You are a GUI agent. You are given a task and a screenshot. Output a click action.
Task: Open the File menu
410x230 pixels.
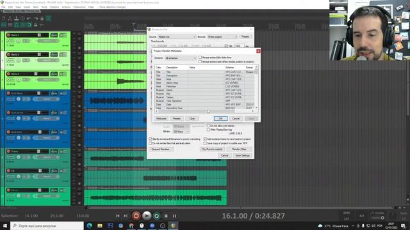pos(3,7)
